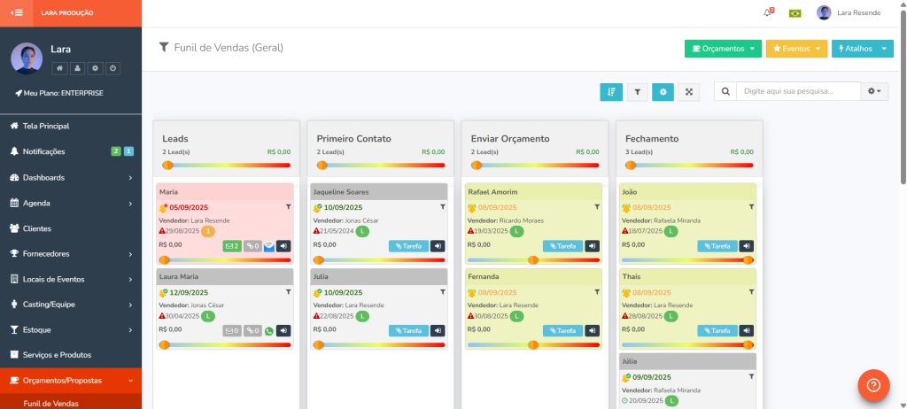Click the funnel icon on Thais's card
907x409 pixels.
pyautogui.click(x=751, y=291)
